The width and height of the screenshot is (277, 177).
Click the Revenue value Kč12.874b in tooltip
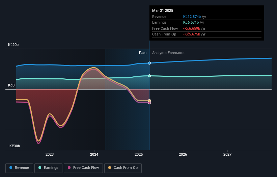pyautogui.click(x=192, y=17)
